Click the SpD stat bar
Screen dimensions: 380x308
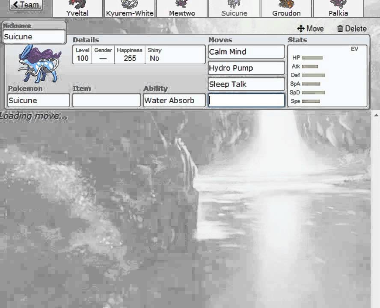point(313,92)
